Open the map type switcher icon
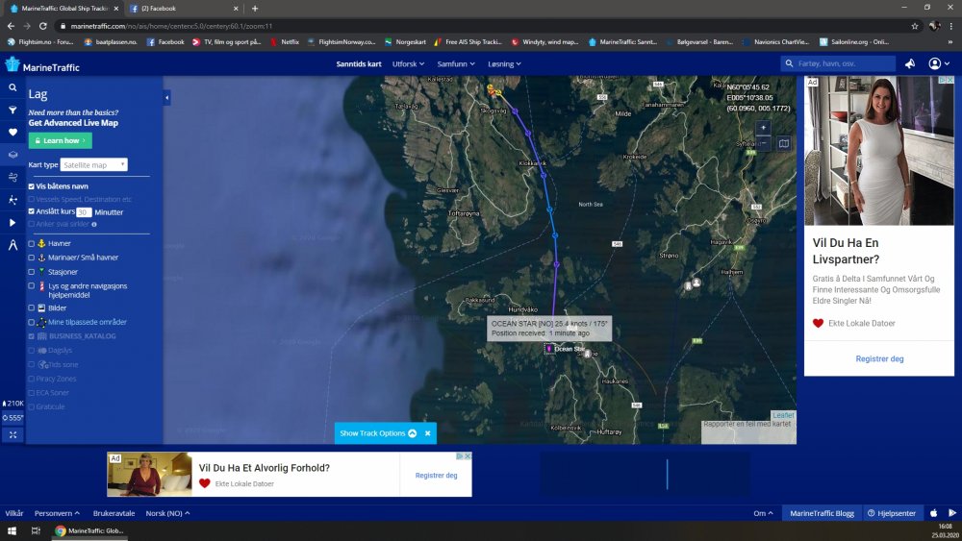 783,143
